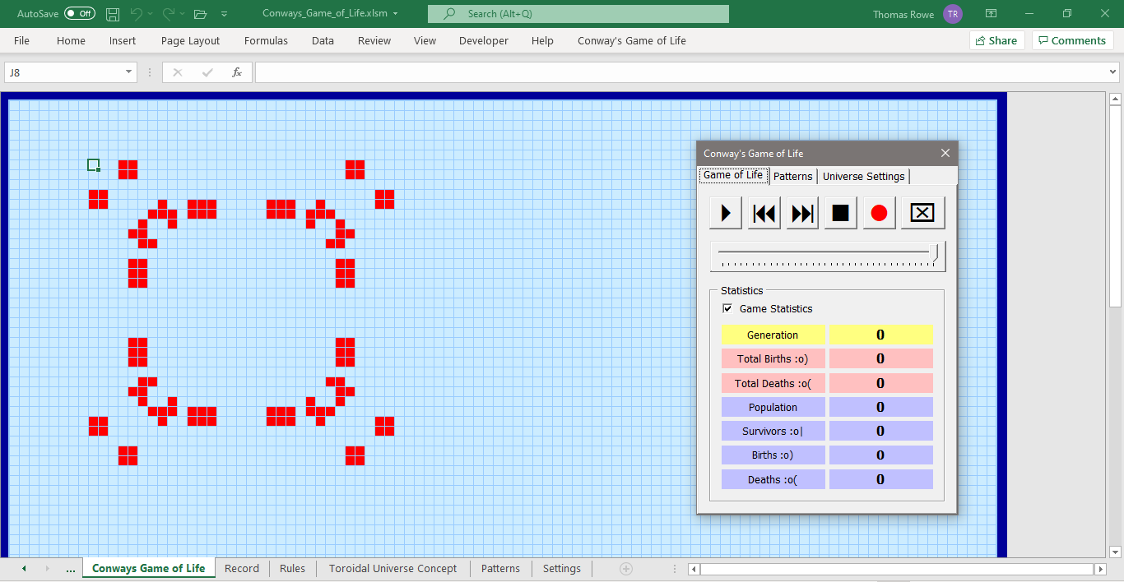This screenshot has width=1124, height=582.
Task: Select the Toroidal Universe Concept sheet tab
Action: coord(392,568)
